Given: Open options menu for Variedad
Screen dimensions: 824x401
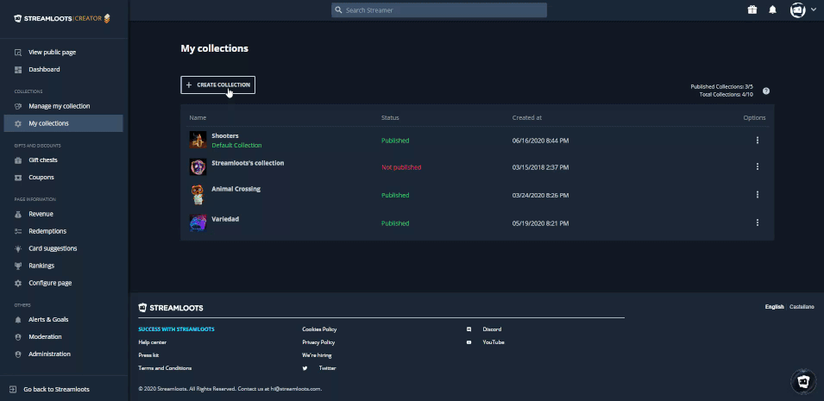Looking at the screenshot, I should pos(758,222).
